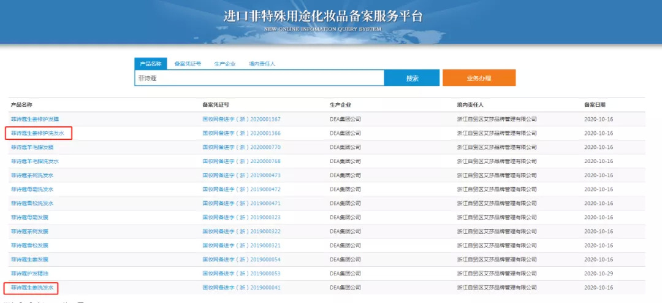
Task: Open product link 菲诗蔻生姜发膜
Action: [x=29, y=259]
